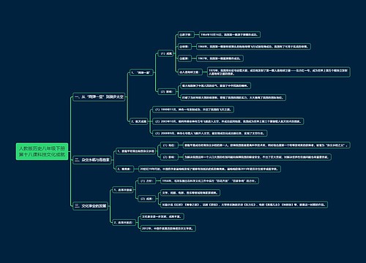Select the ①原子弹 node
This screenshot has height=263, width=366.
point(186,34)
